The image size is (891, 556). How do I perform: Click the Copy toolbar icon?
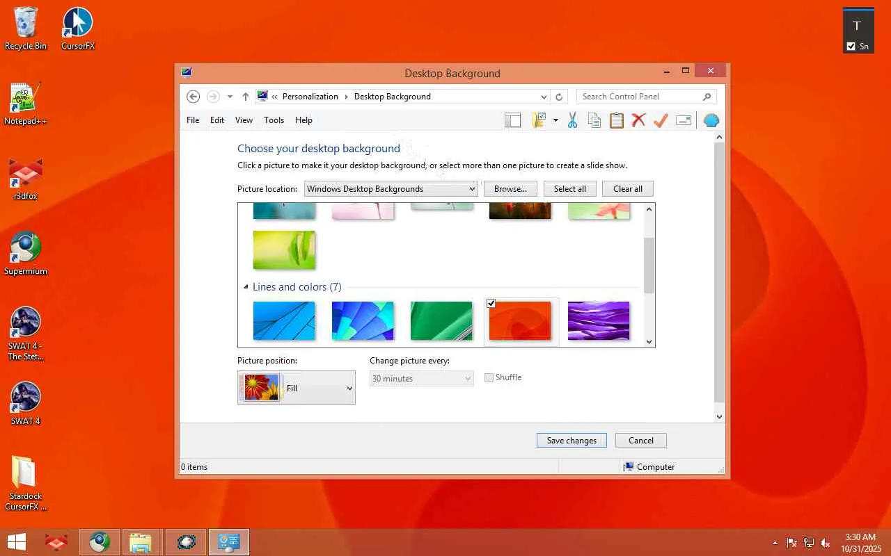click(594, 120)
